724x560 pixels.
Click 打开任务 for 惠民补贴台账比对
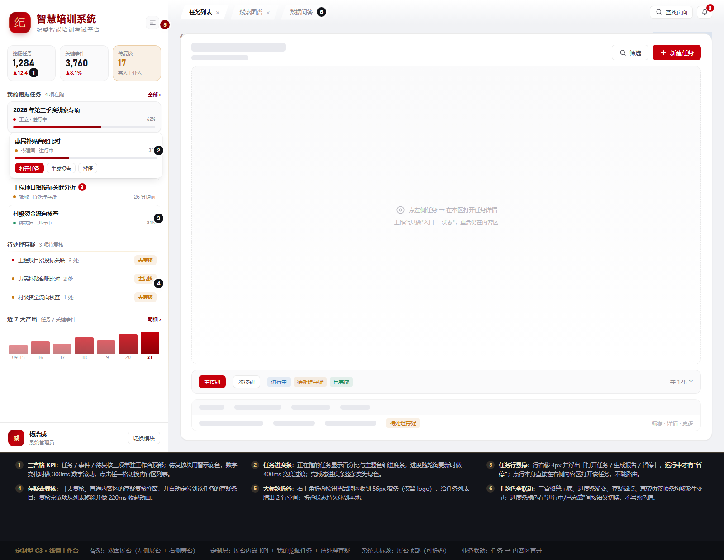click(x=29, y=168)
